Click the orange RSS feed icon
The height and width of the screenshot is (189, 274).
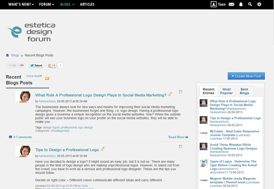47,78
